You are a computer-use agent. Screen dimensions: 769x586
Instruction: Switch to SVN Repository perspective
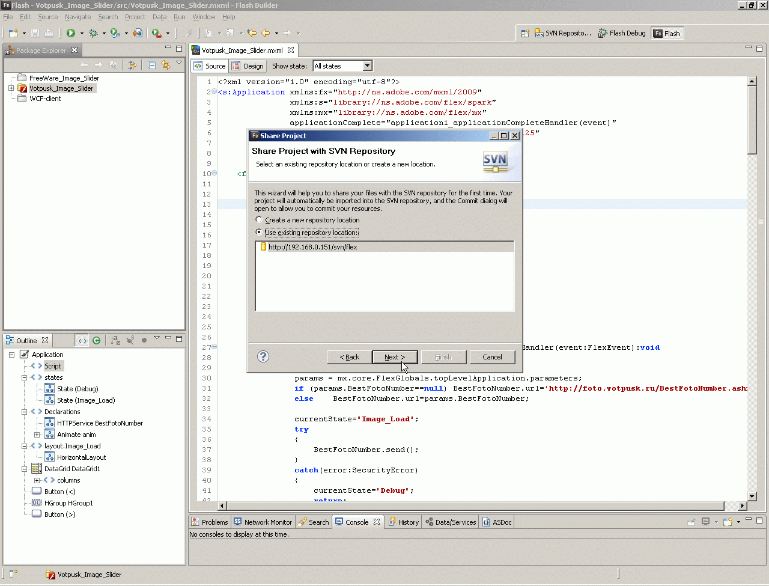point(563,33)
